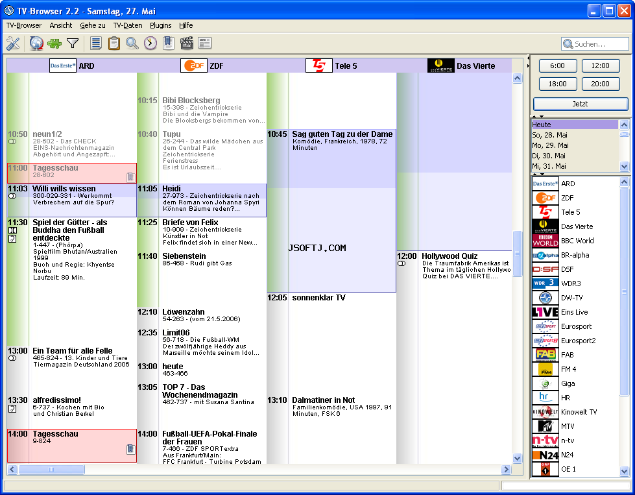Click the program table horizontal scroll-left arrow

tap(12, 469)
